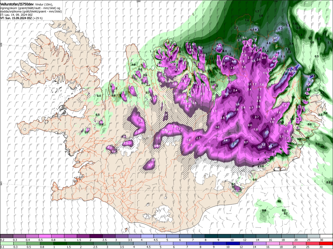Image resolution: width=333 pixels, height=249 pixels.
Task: Select the 0.8–1 magenta snow scale swatch
Action: tap(58, 236)
